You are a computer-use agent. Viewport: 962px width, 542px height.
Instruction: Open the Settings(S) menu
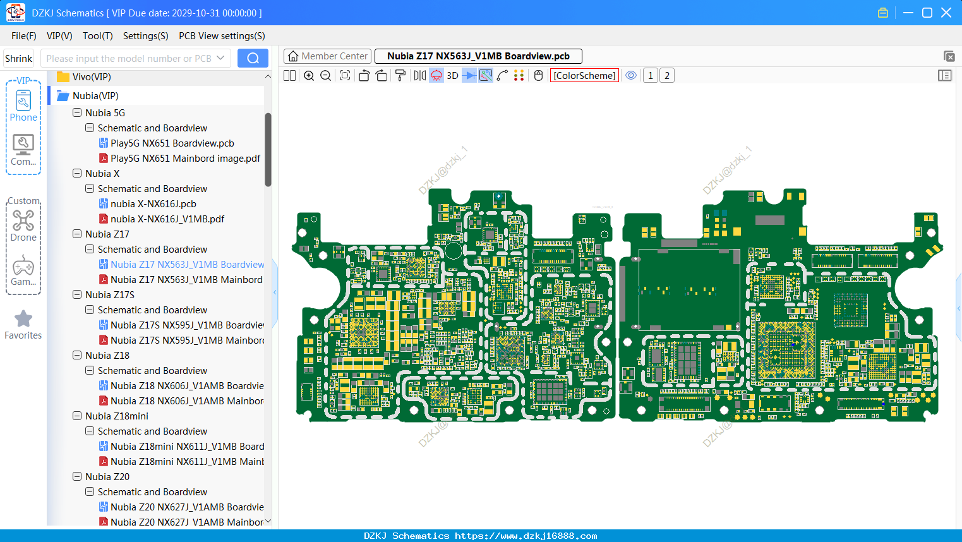pyautogui.click(x=146, y=36)
